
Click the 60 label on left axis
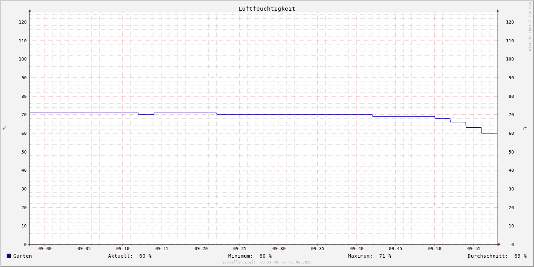pyautogui.click(x=24, y=133)
